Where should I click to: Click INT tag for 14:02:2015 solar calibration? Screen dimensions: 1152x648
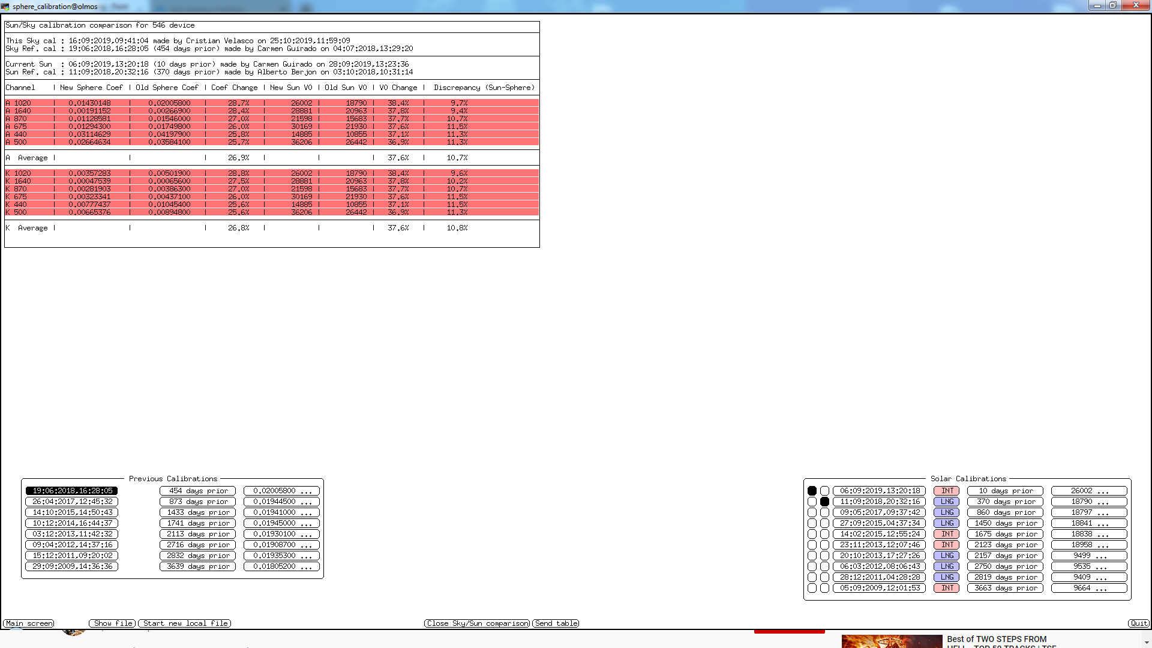tap(947, 534)
